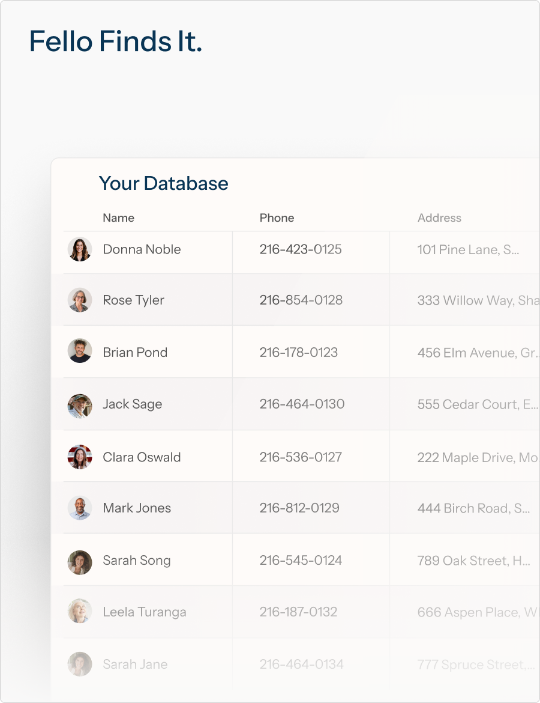Screen dimensions: 540x703
Task: Click phone number 216-187-0132
Action: click(x=298, y=612)
